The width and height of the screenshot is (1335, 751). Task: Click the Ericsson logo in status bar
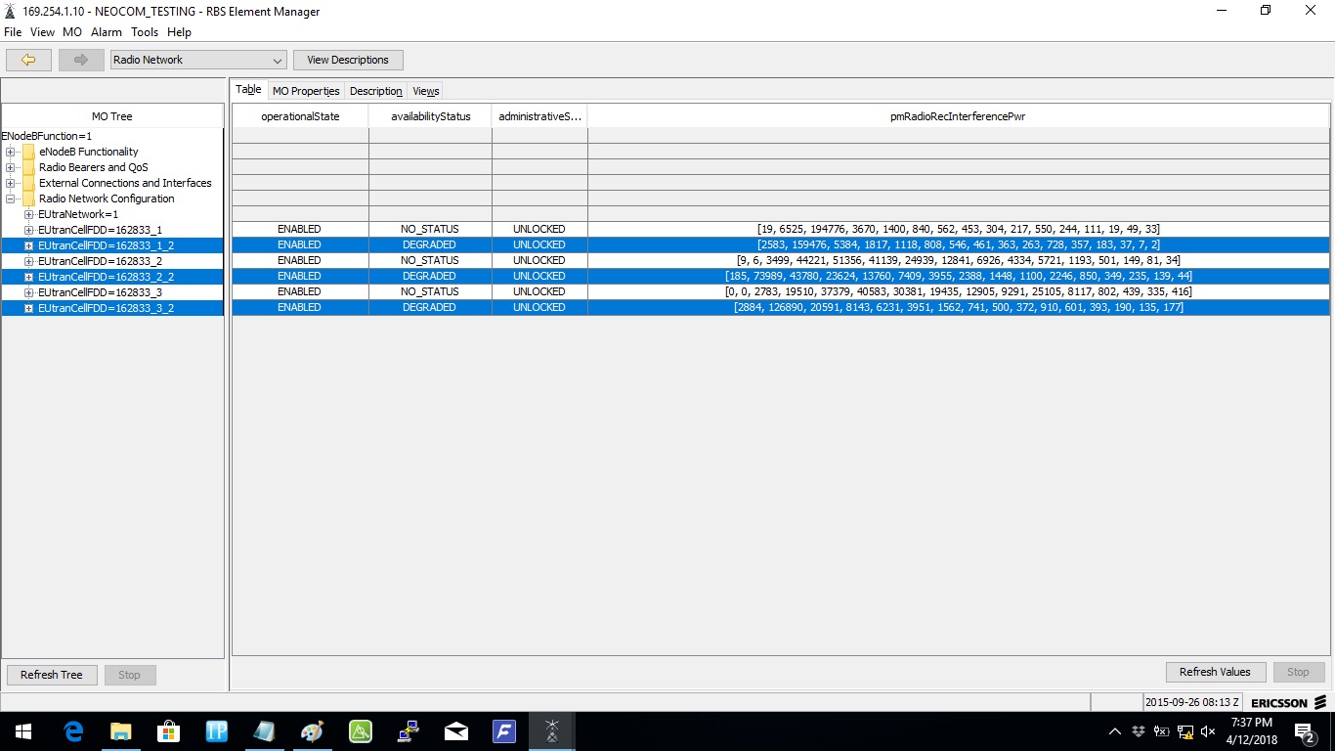tap(1288, 702)
